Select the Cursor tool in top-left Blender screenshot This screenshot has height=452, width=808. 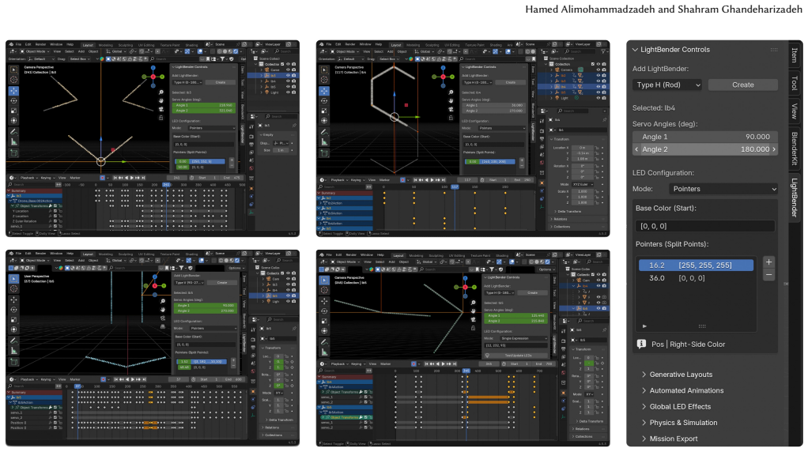coord(13,79)
